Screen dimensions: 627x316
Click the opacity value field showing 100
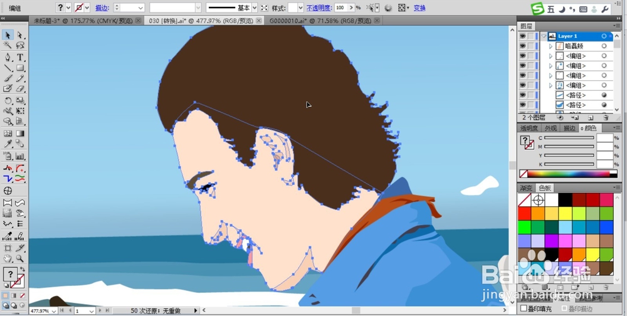tap(340, 8)
